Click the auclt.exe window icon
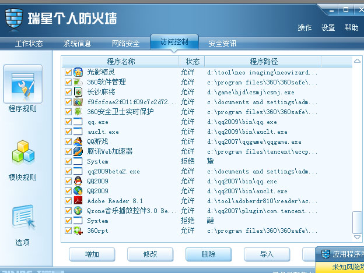This screenshot has width=364, height=273. (78, 132)
